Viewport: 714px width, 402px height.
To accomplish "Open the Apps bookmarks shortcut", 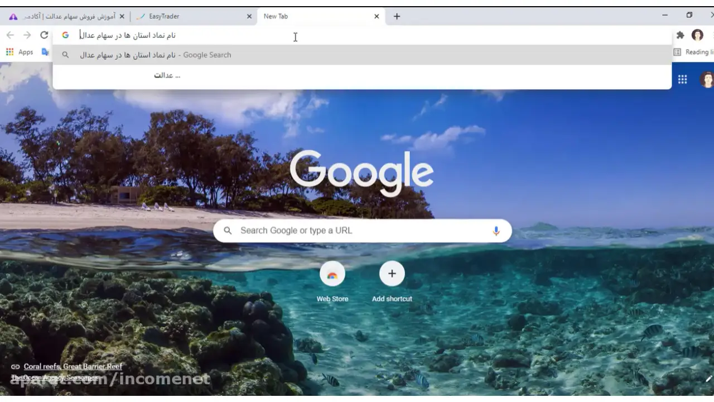I will click(x=20, y=52).
